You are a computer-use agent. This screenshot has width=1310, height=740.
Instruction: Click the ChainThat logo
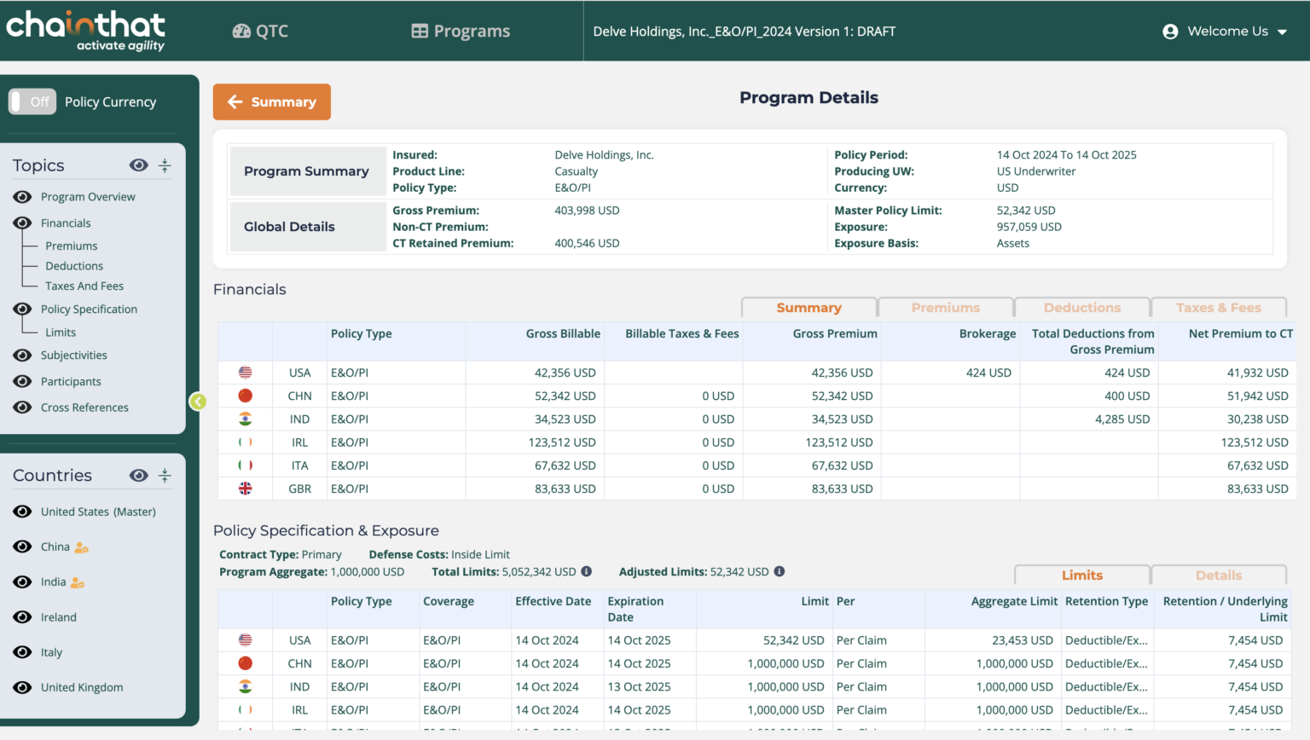click(85, 31)
